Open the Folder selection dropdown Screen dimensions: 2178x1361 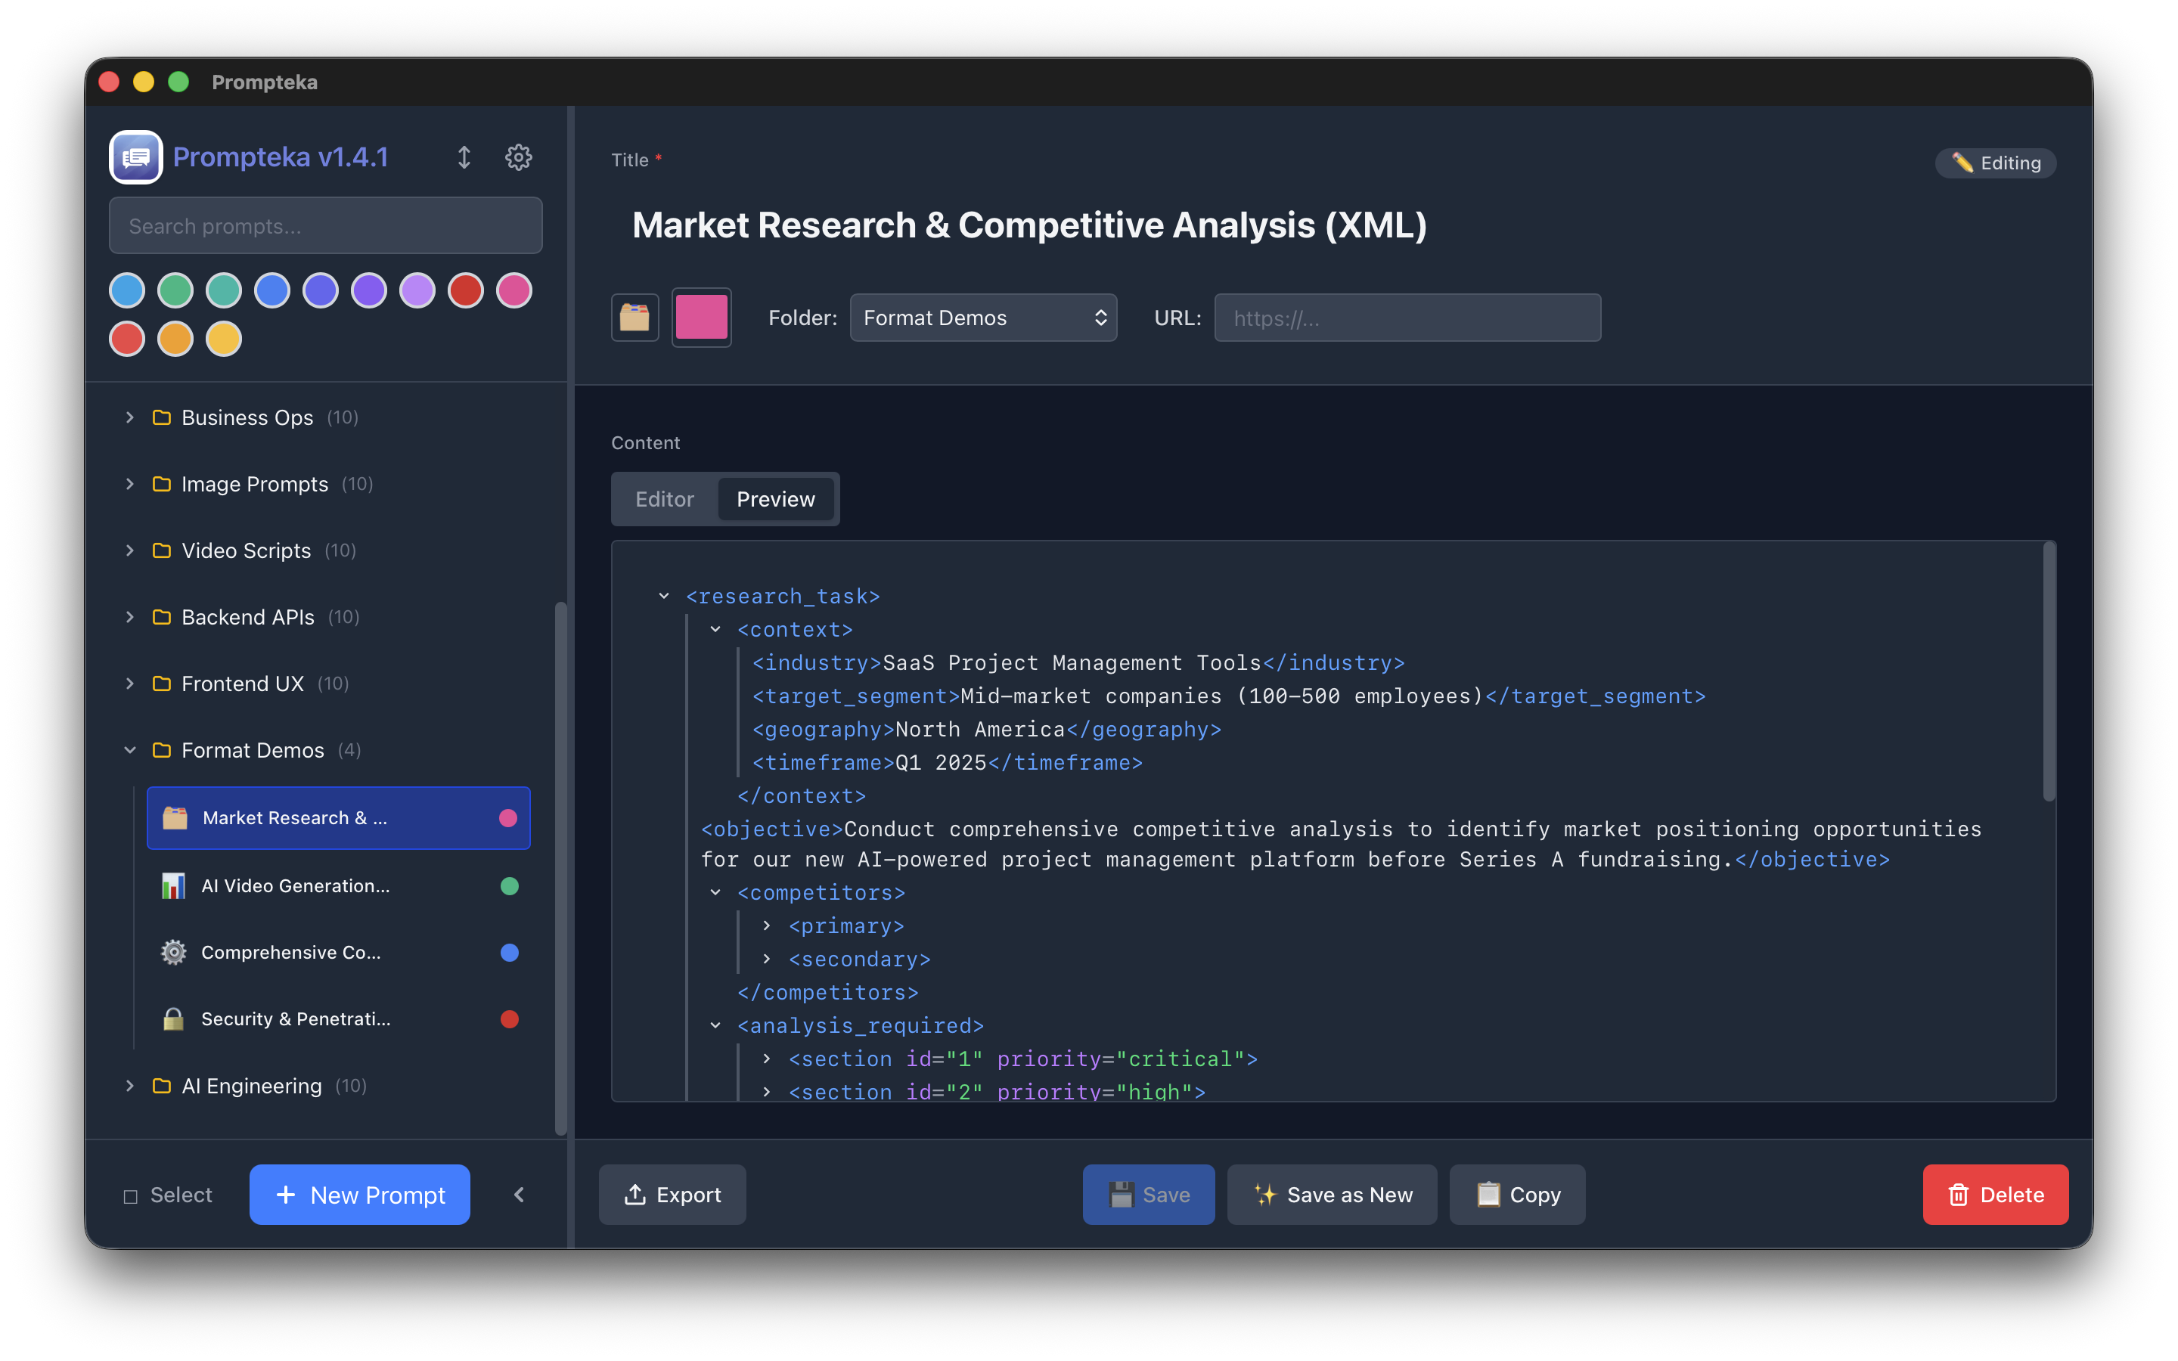(983, 317)
